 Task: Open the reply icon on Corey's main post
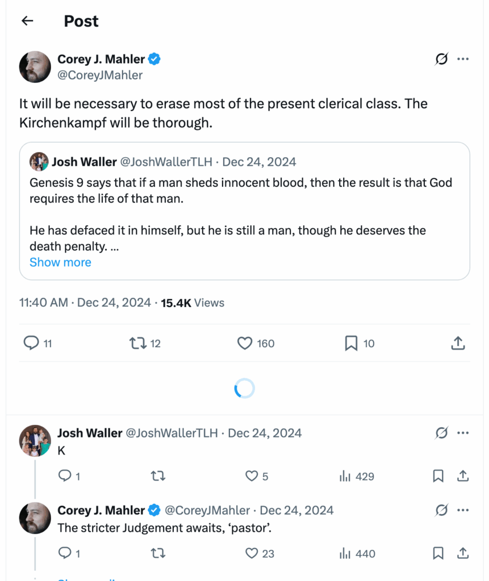pos(32,343)
